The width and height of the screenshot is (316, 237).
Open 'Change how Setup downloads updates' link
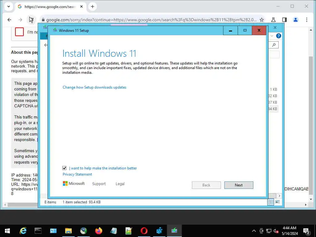(94, 87)
